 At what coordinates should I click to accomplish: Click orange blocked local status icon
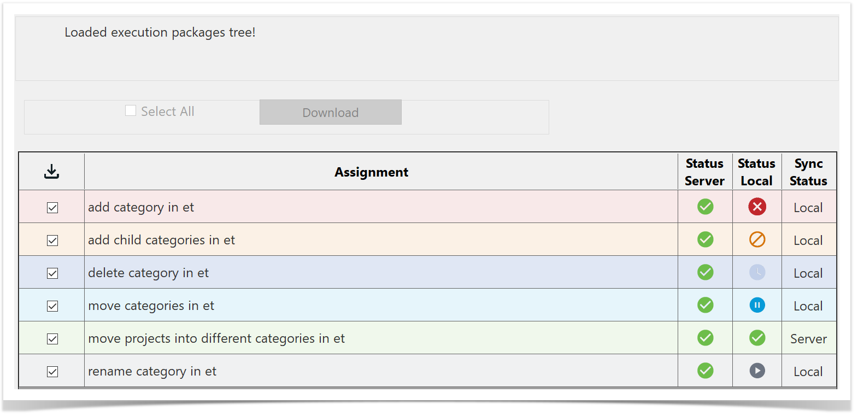[x=757, y=239]
